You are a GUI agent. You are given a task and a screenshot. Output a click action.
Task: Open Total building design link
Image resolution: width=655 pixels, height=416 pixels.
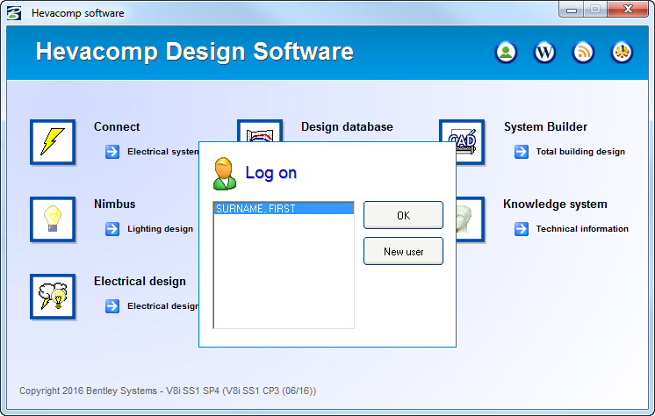(580, 152)
